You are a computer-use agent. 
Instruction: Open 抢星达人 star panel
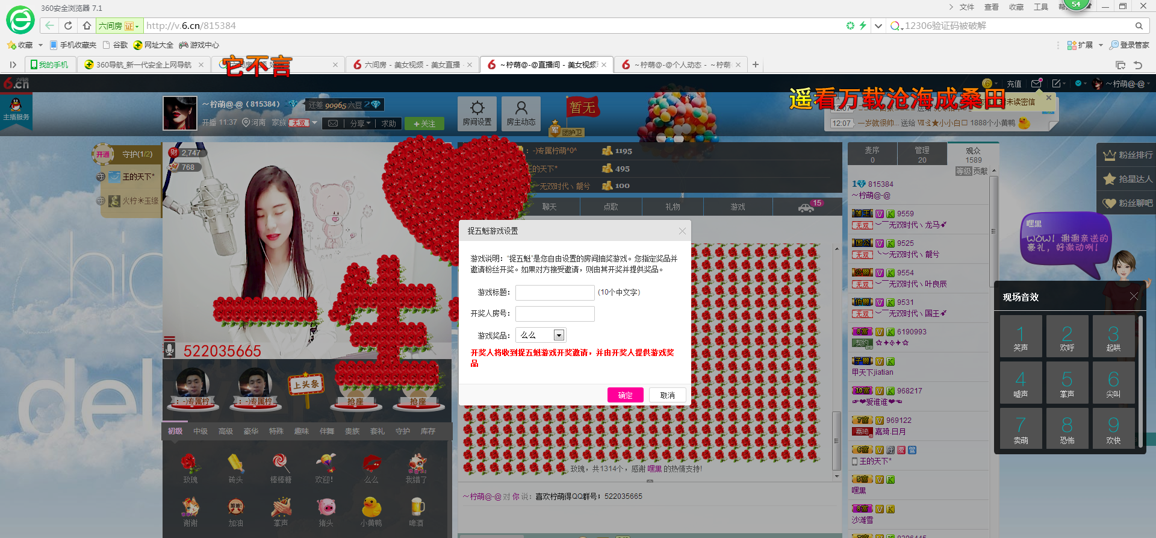[1127, 179]
